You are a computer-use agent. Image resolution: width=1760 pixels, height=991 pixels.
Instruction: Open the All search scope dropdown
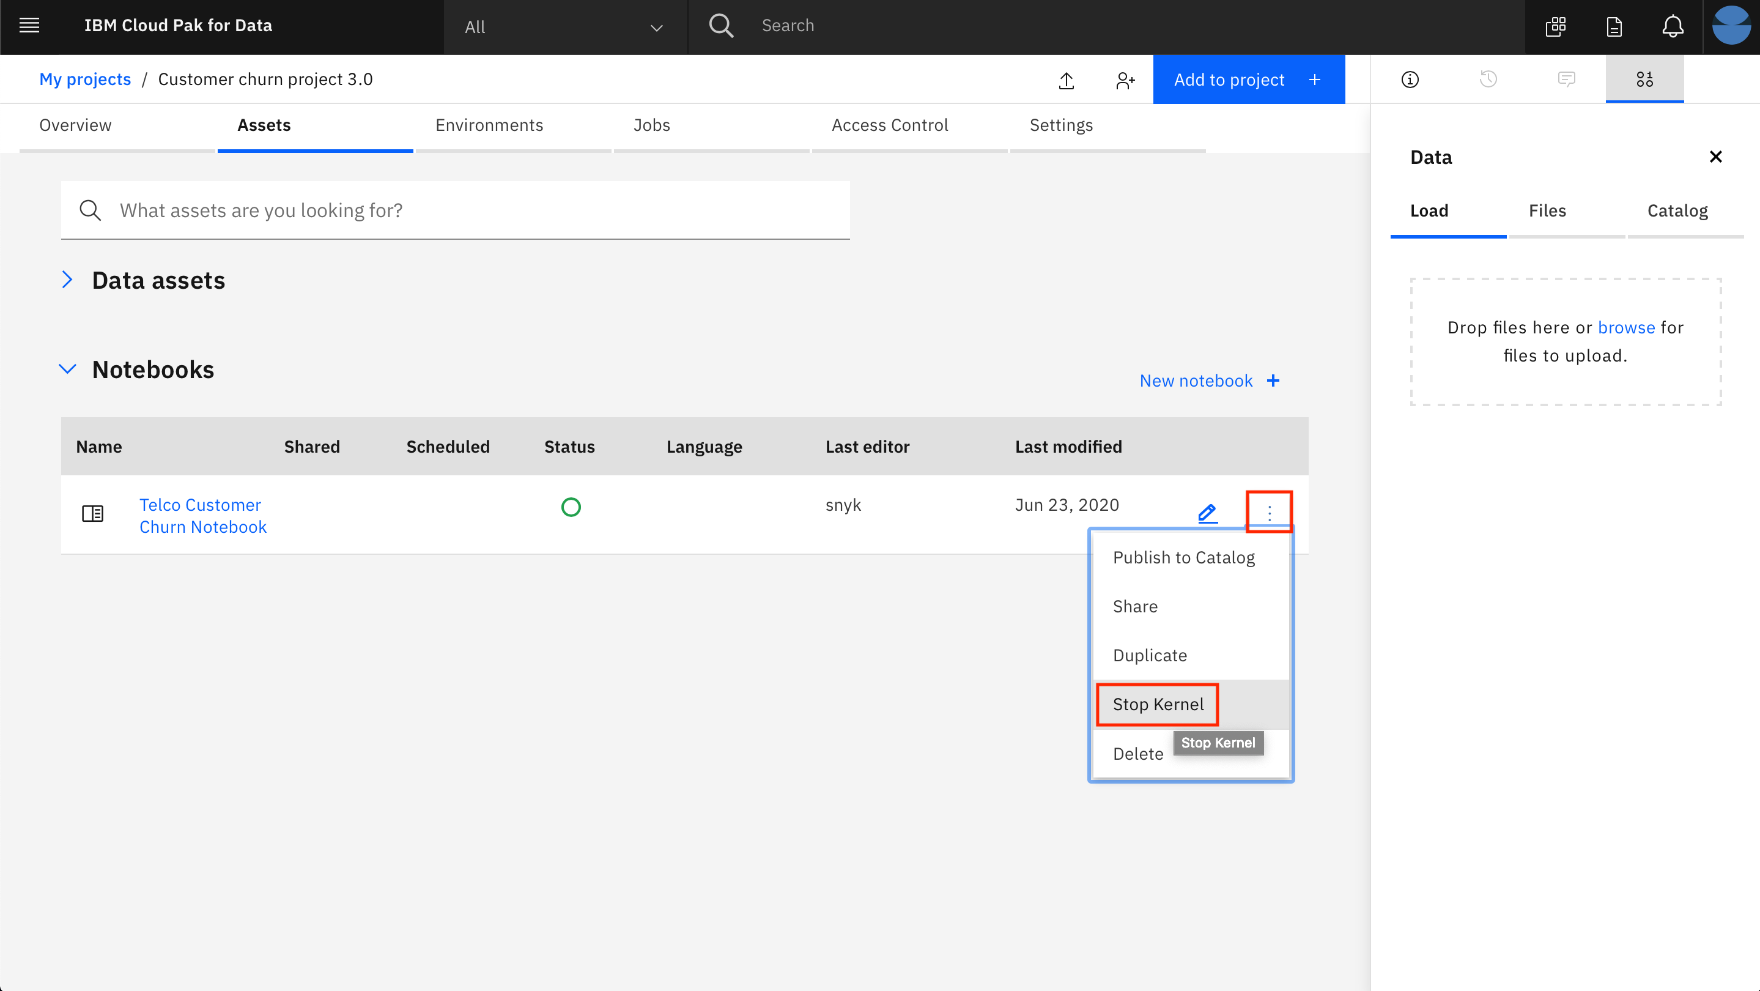(x=564, y=28)
